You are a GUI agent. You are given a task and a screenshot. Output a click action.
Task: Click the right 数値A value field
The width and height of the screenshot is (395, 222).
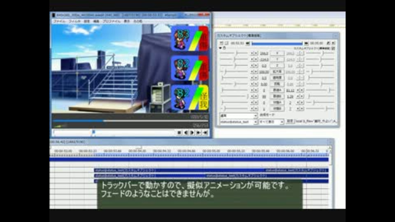coord(290,90)
